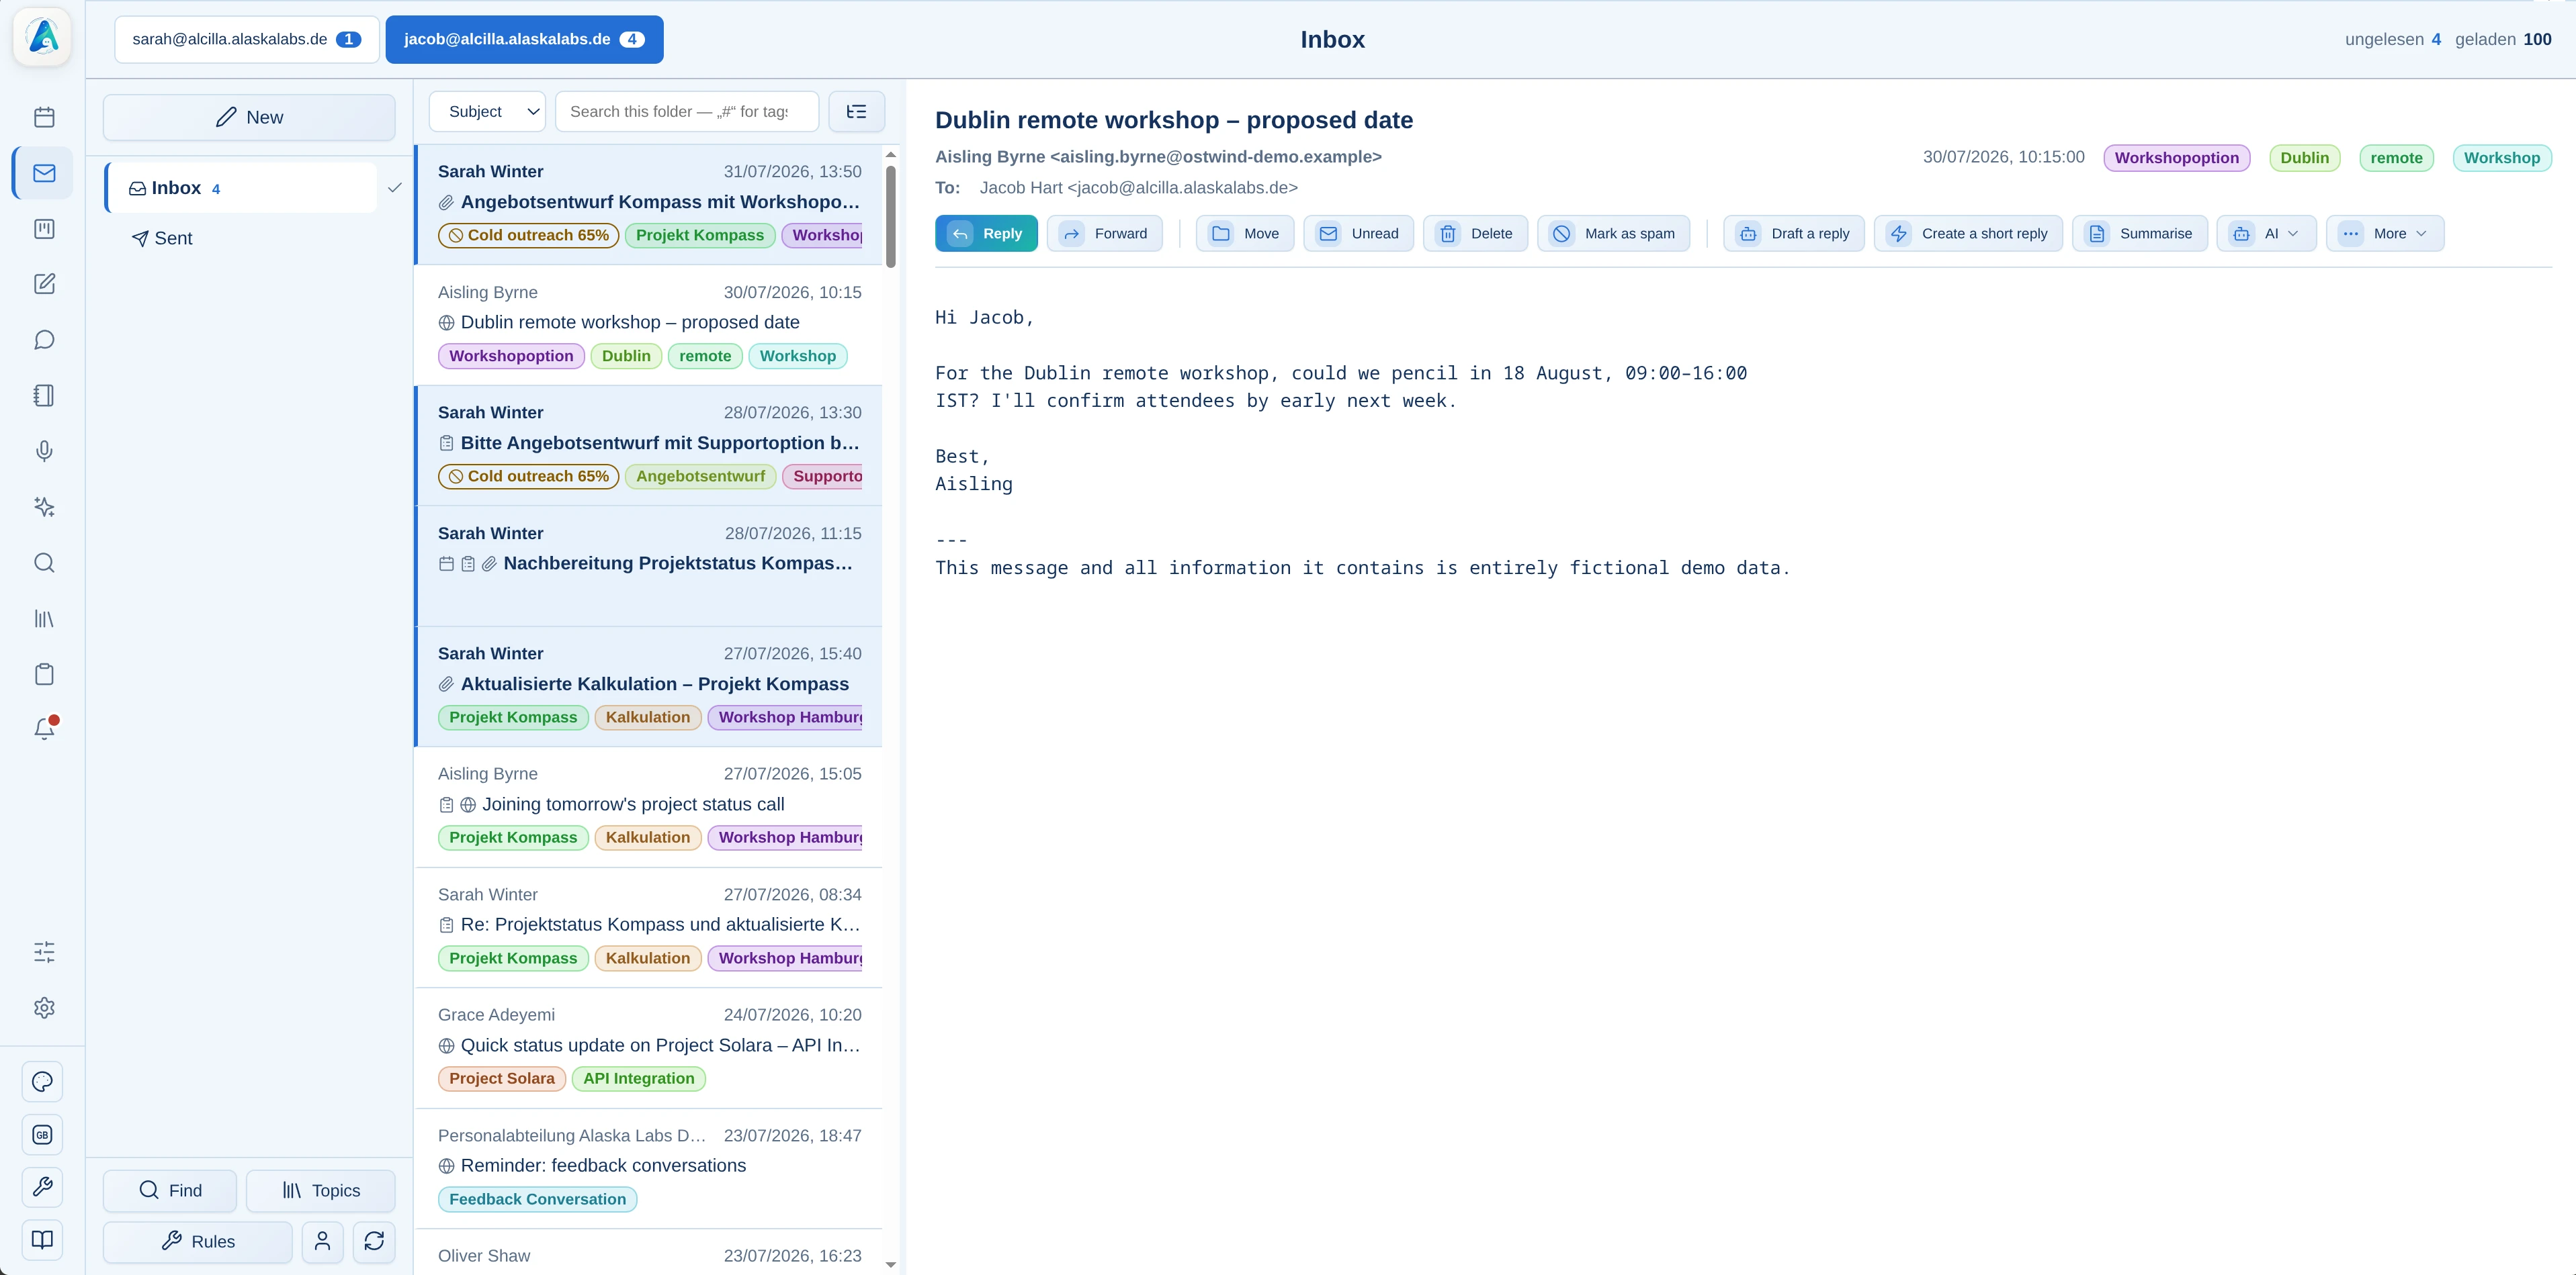Open the colour palette theme icon
This screenshot has height=1275, width=2576.
point(42,1082)
